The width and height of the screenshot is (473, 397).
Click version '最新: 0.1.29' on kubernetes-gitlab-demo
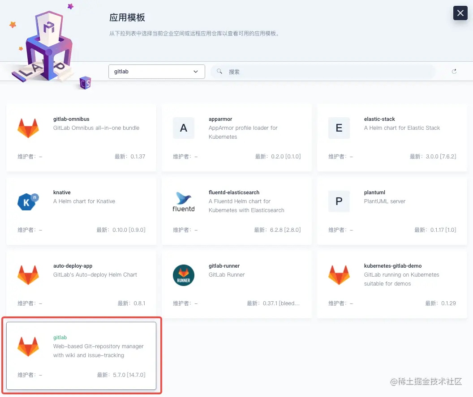[x=440, y=303]
